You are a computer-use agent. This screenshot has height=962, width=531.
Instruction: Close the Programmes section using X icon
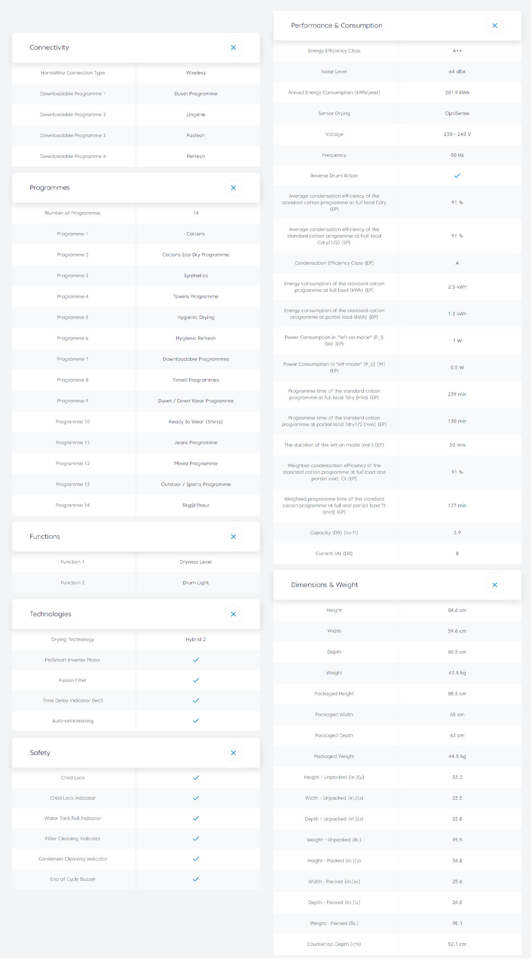pos(233,188)
